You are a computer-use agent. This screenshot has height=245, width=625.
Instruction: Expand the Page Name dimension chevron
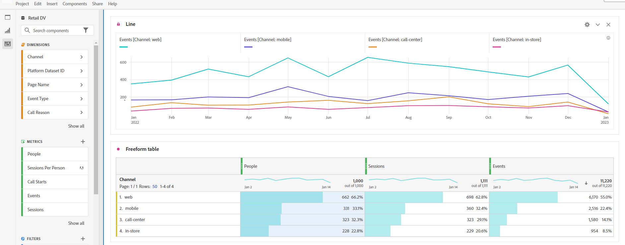(82, 85)
